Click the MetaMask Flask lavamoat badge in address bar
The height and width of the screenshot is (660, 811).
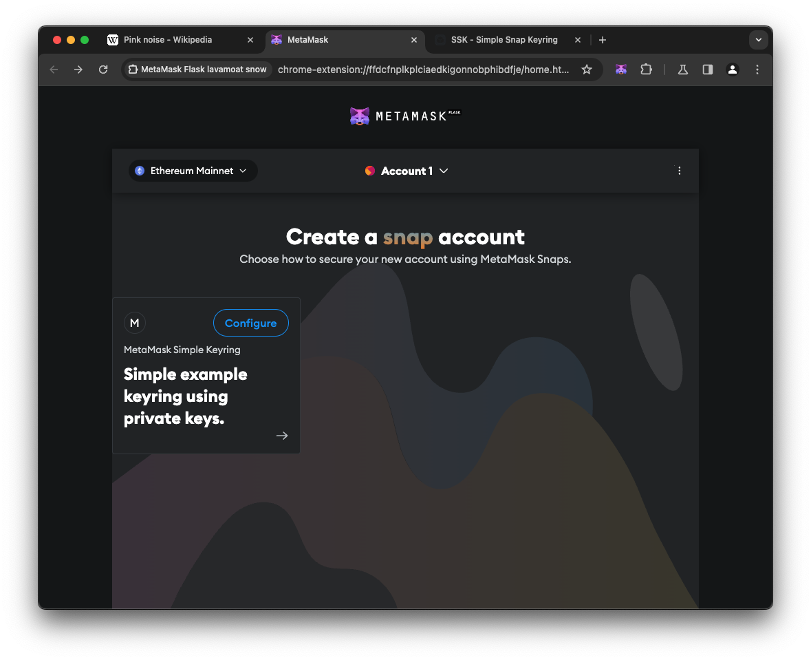196,70
